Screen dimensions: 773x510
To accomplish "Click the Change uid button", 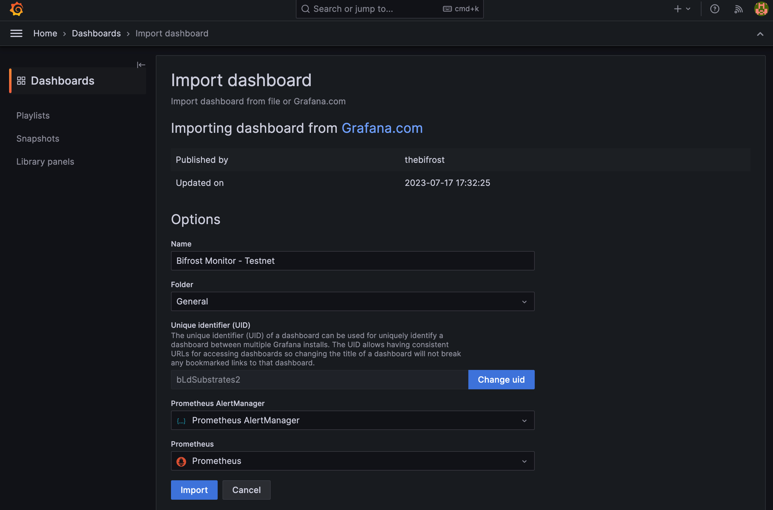I will (x=501, y=379).
